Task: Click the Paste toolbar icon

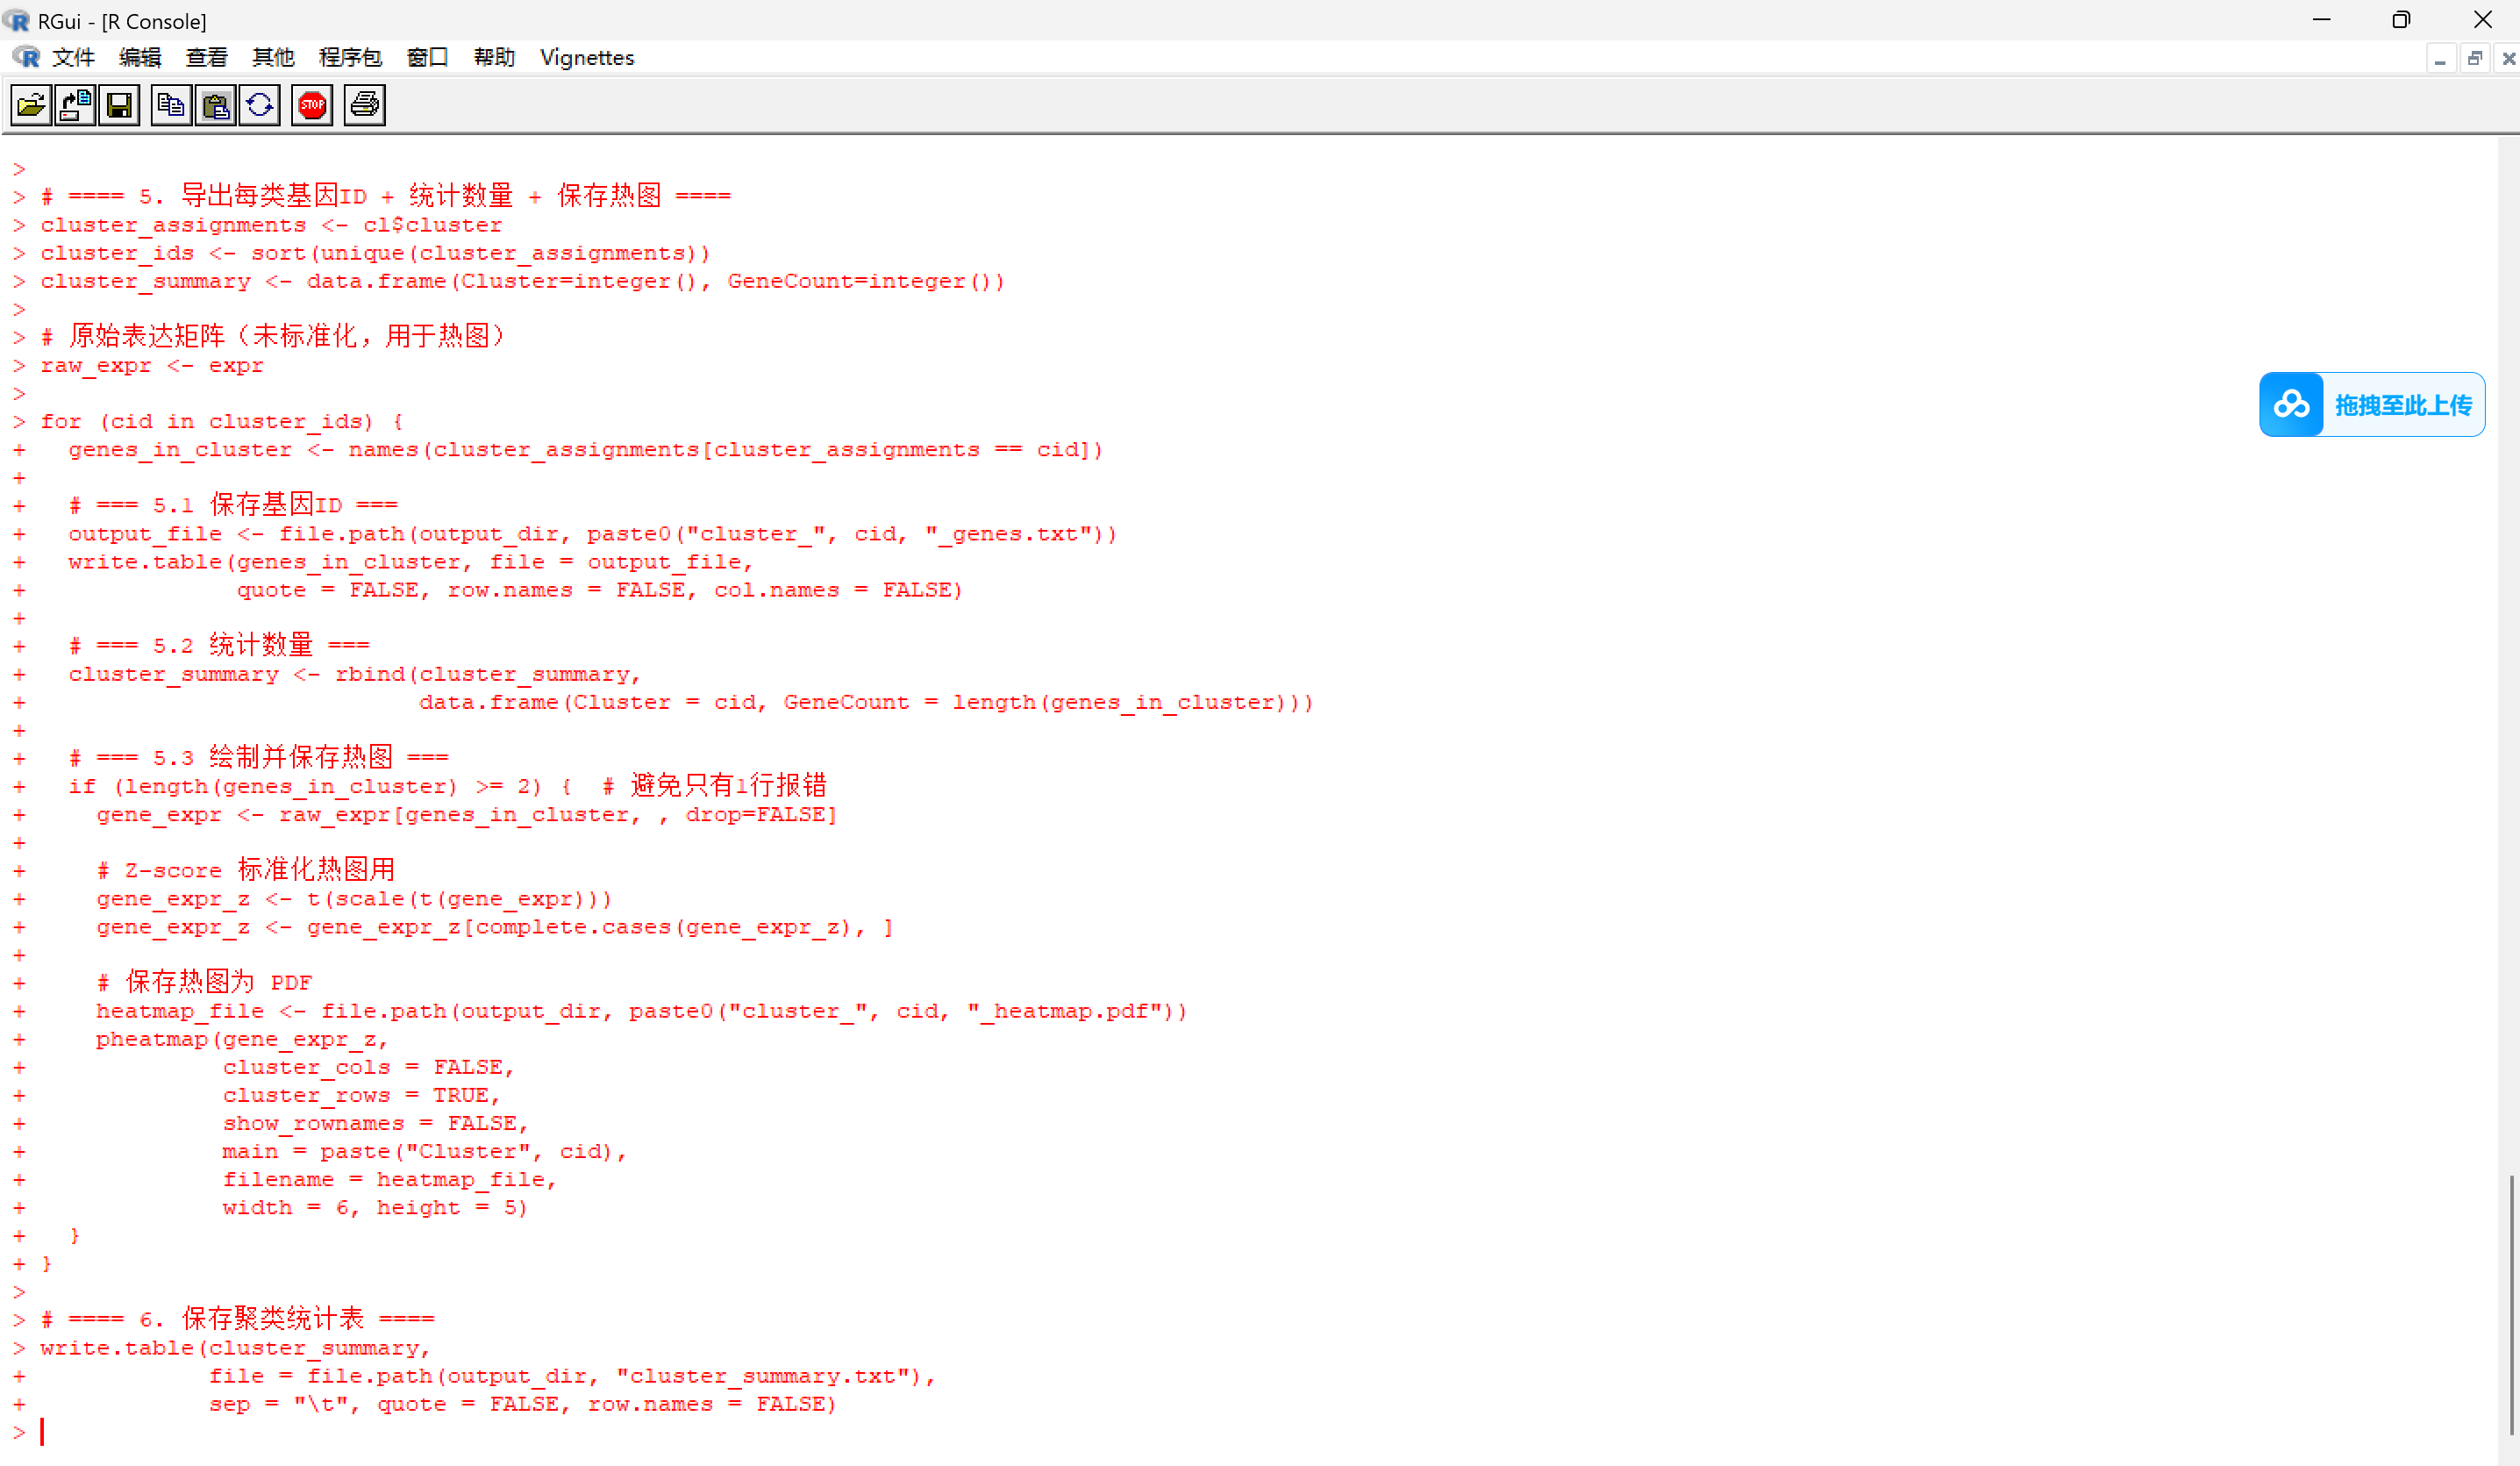Action: [x=215, y=105]
